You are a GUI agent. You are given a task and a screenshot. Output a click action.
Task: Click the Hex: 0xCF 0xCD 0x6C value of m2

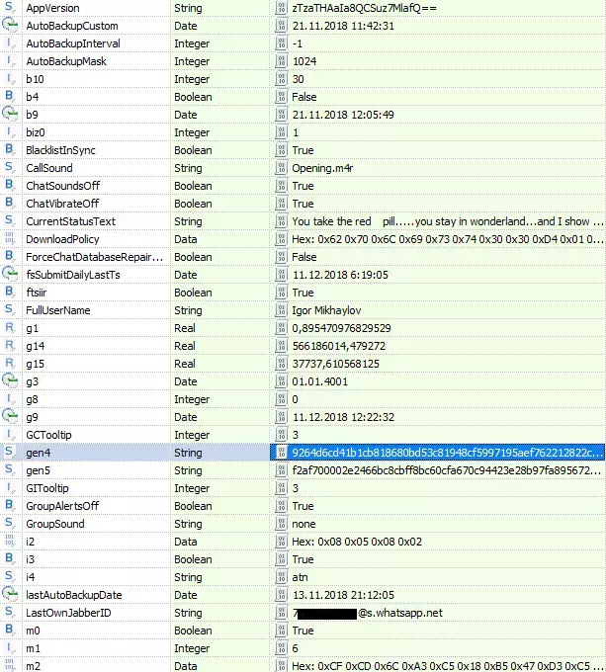tap(448, 665)
